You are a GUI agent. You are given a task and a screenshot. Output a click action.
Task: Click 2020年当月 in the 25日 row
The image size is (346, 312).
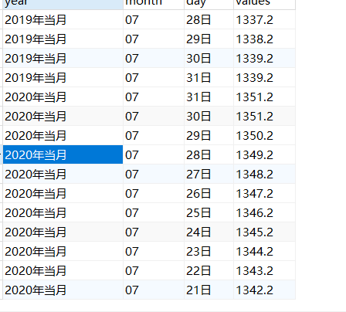click(63, 212)
